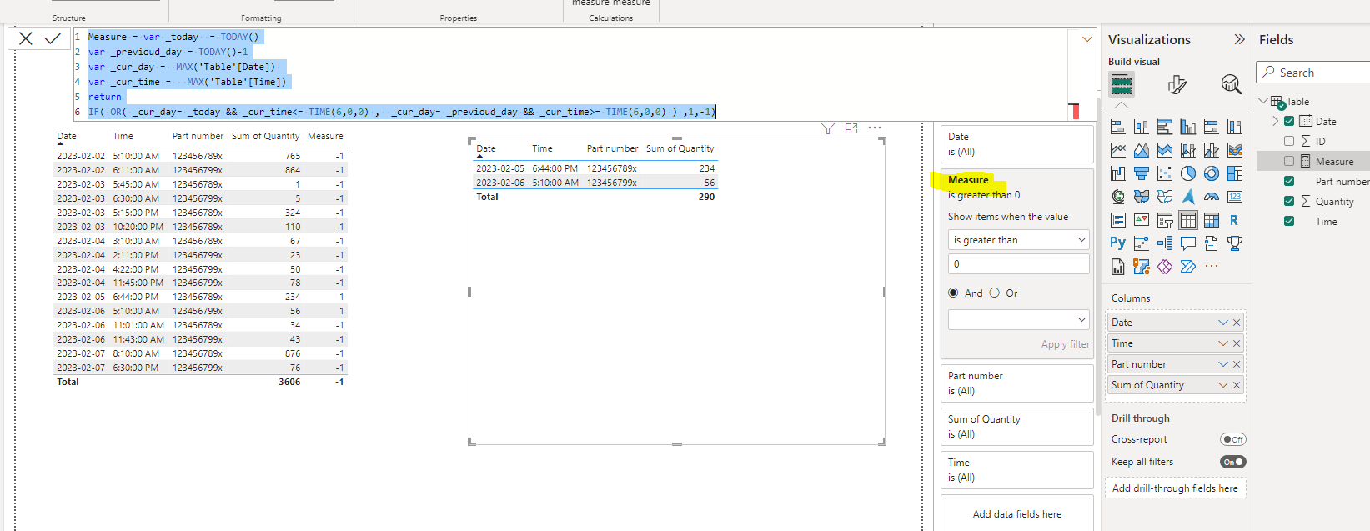Check the Measure field checkbox
Viewport: 1370px width, 531px height.
click(x=1289, y=161)
